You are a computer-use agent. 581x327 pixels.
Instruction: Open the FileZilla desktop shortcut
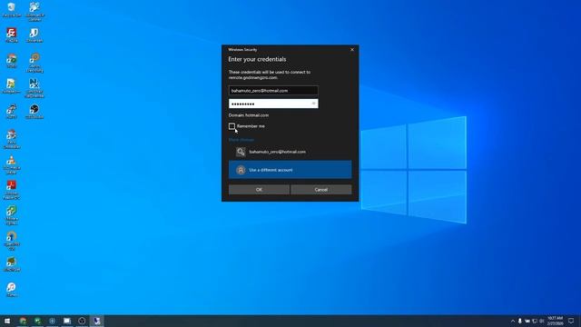point(12,35)
